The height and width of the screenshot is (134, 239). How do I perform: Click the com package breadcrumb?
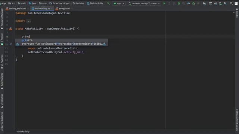[x=43, y=3]
